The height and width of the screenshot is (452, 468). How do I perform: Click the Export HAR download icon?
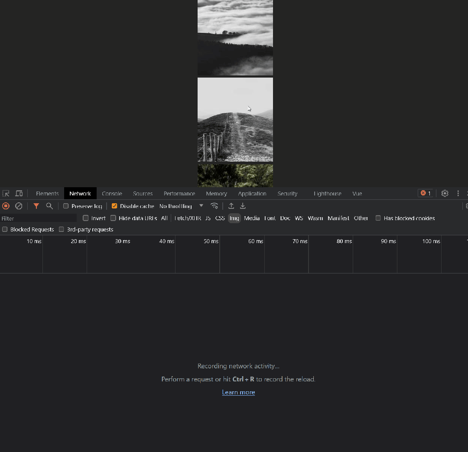[x=243, y=206]
